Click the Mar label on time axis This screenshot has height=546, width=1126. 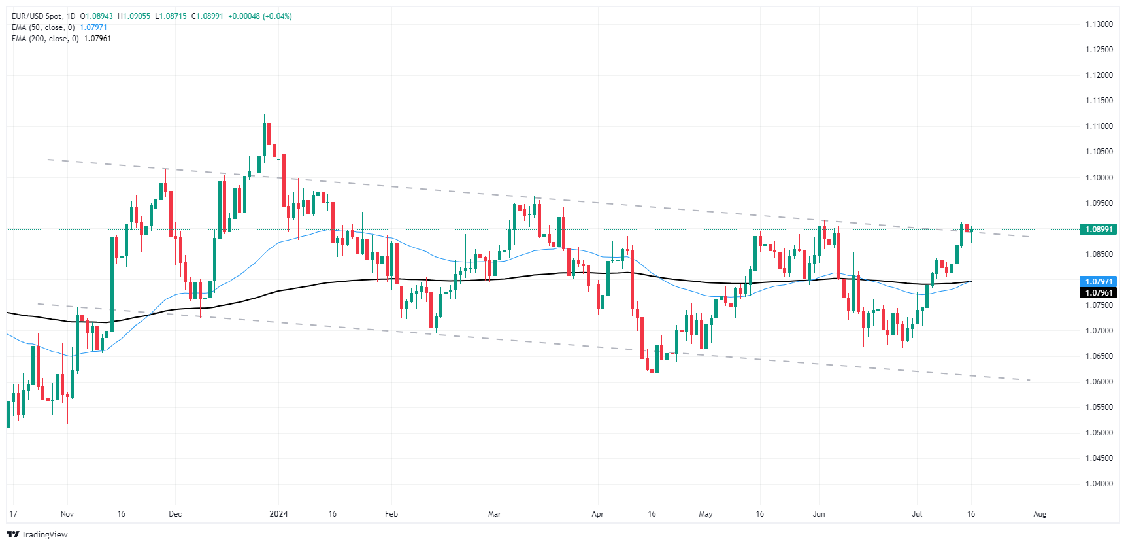(495, 514)
